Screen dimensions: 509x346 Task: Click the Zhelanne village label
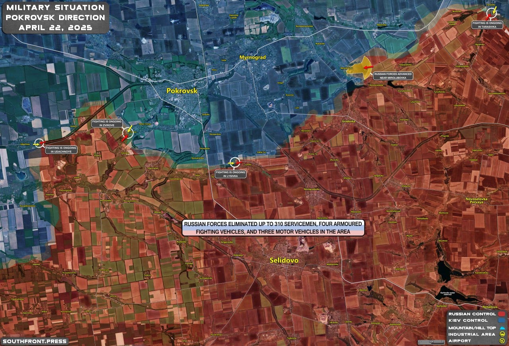(x=406, y=186)
